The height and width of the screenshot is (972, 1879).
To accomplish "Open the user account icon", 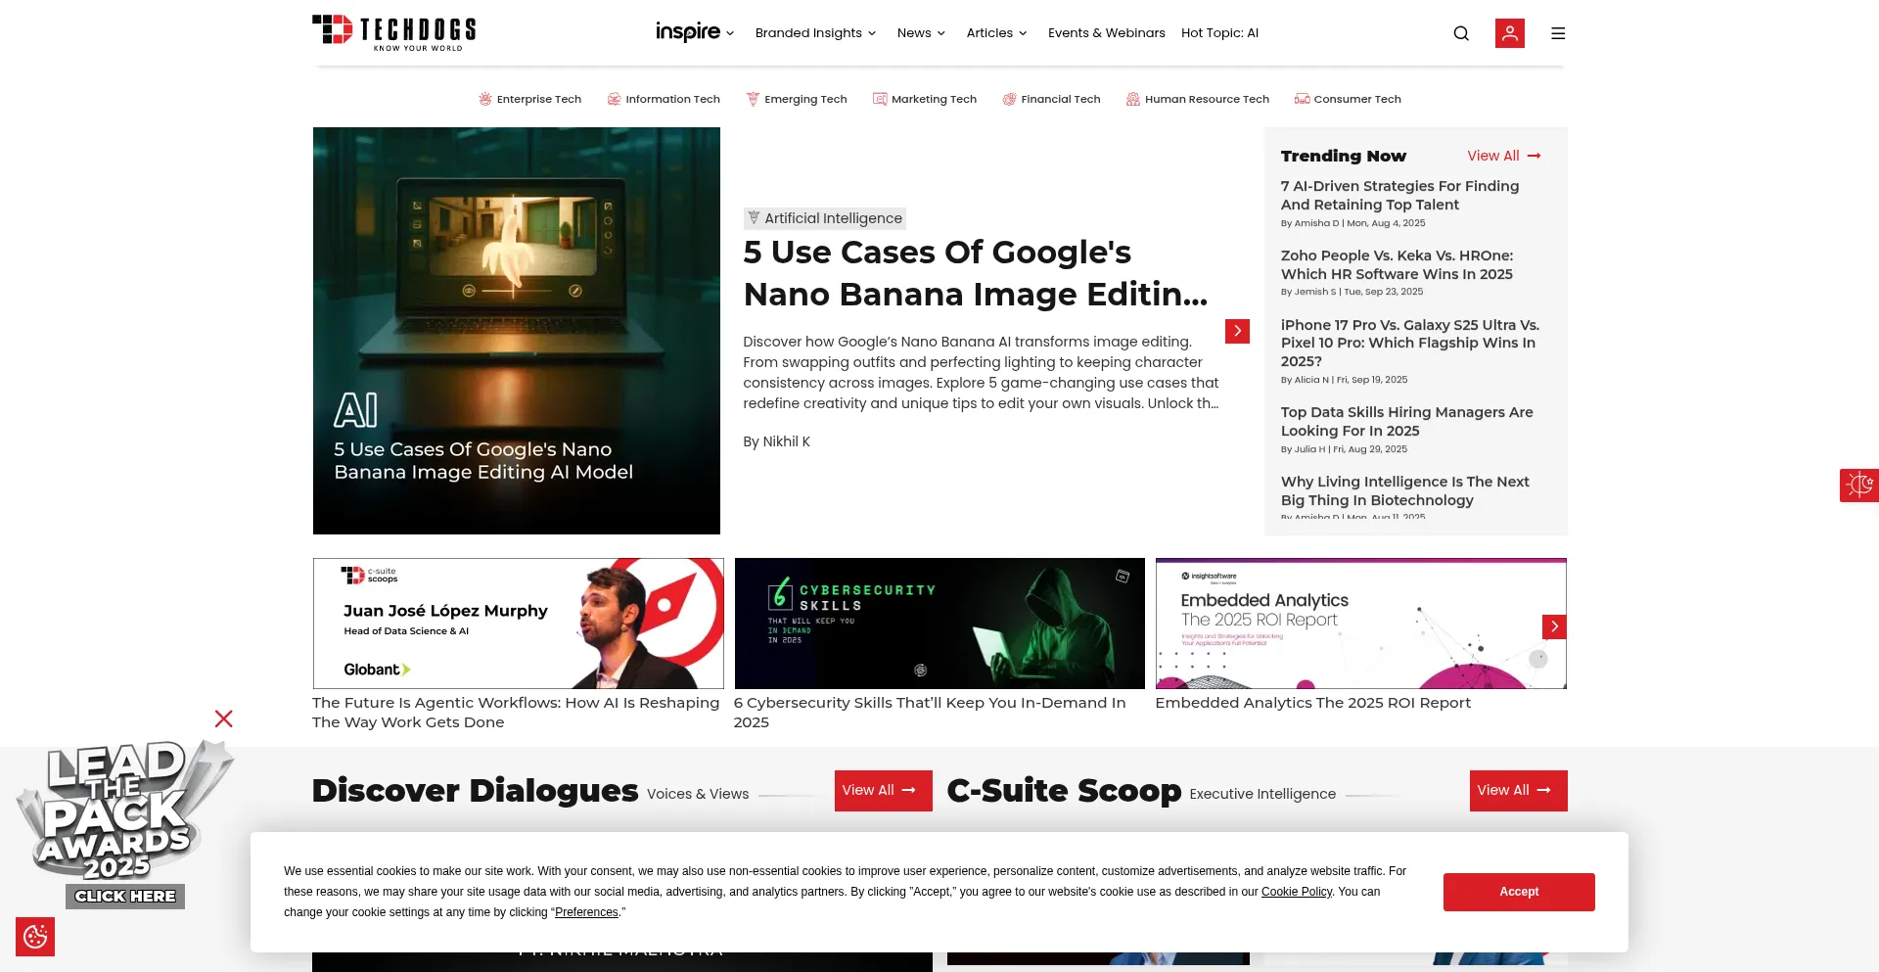I will click(x=1509, y=33).
